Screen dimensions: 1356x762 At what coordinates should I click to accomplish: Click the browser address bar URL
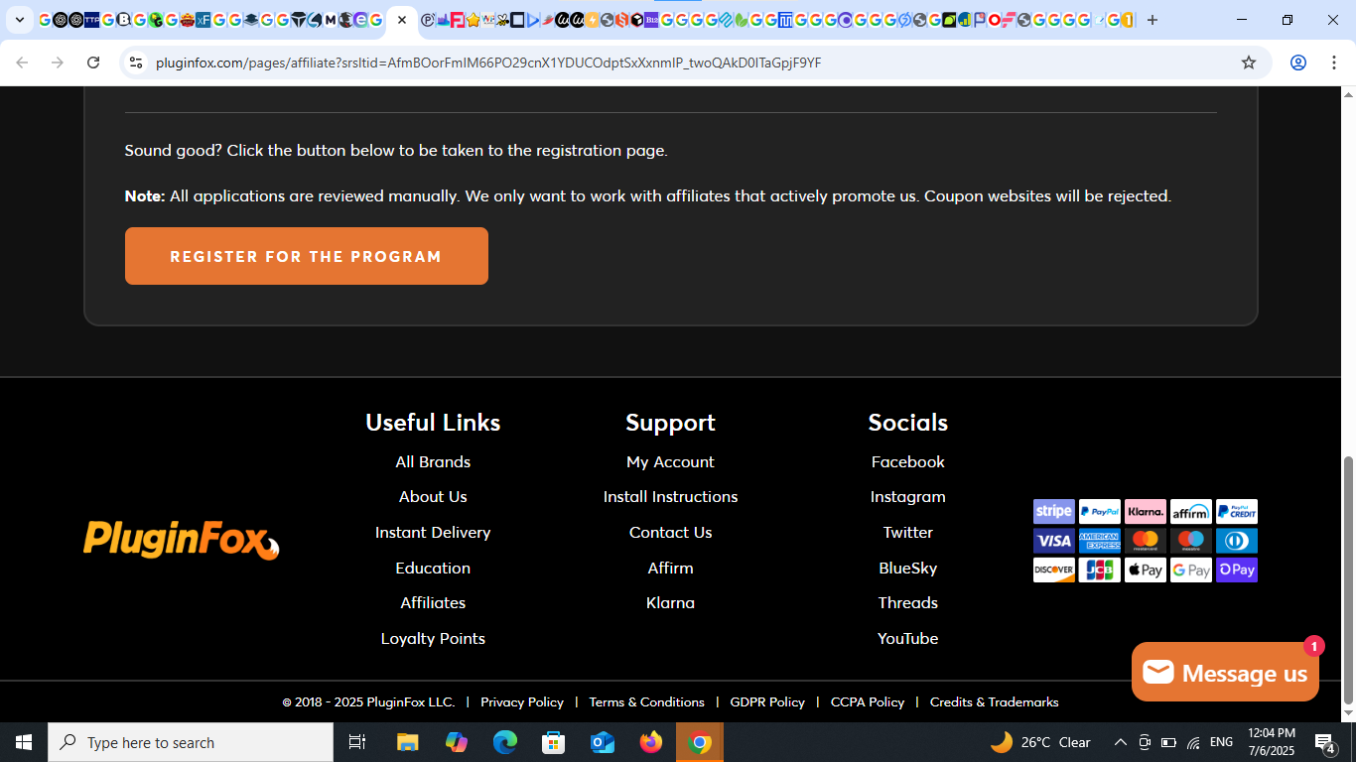488,63
